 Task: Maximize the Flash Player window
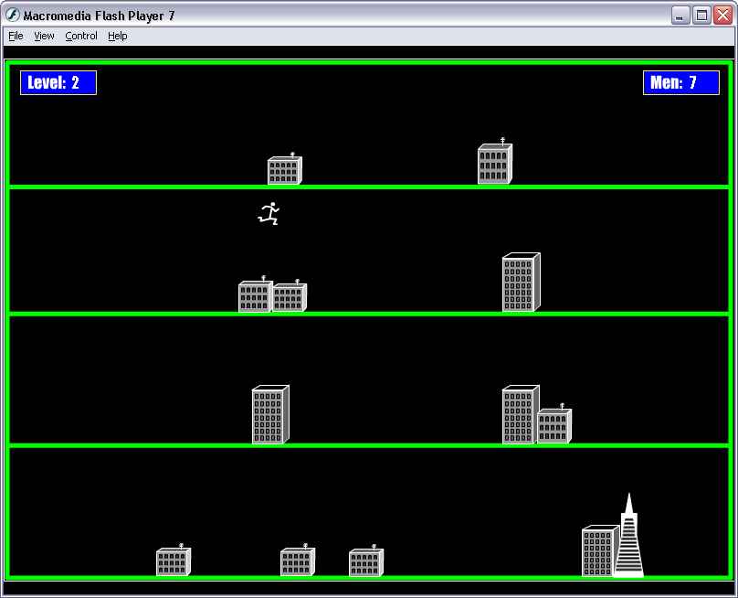(701, 16)
